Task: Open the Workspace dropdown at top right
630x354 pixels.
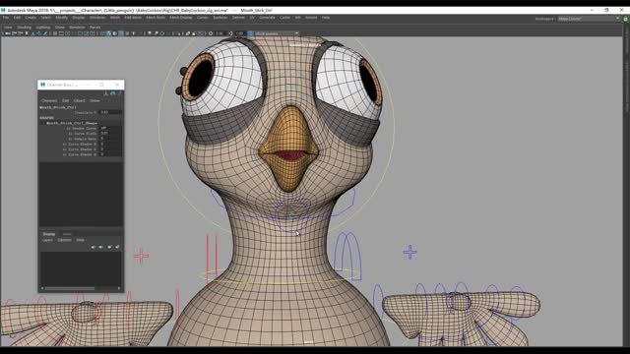Action: (x=589, y=19)
